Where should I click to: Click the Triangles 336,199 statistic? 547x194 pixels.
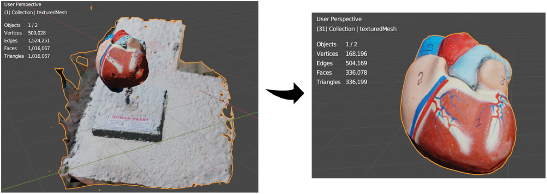point(342,82)
